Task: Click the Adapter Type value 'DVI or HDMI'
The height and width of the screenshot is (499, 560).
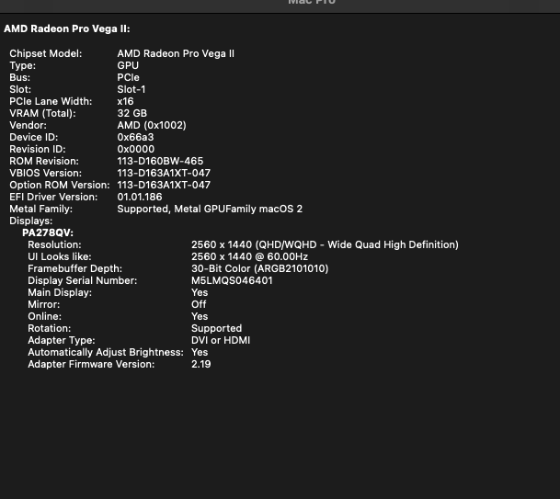Action: click(x=221, y=341)
